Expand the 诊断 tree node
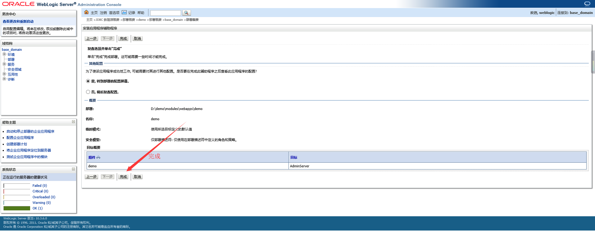Image resolution: width=595 pixels, height=233 pixels. click(4, 79)
